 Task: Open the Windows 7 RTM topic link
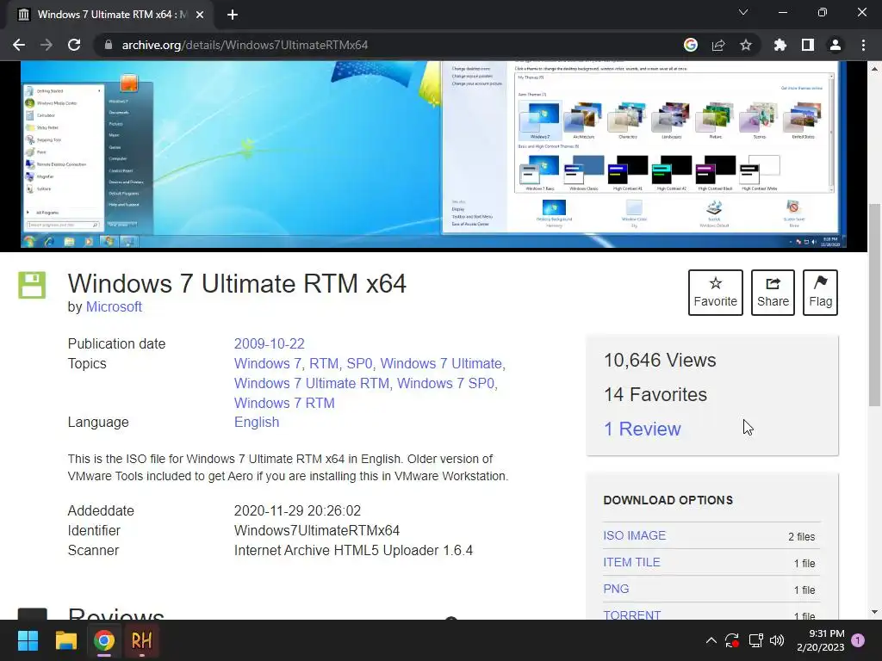pyautogui.click(x=284, y=403)
